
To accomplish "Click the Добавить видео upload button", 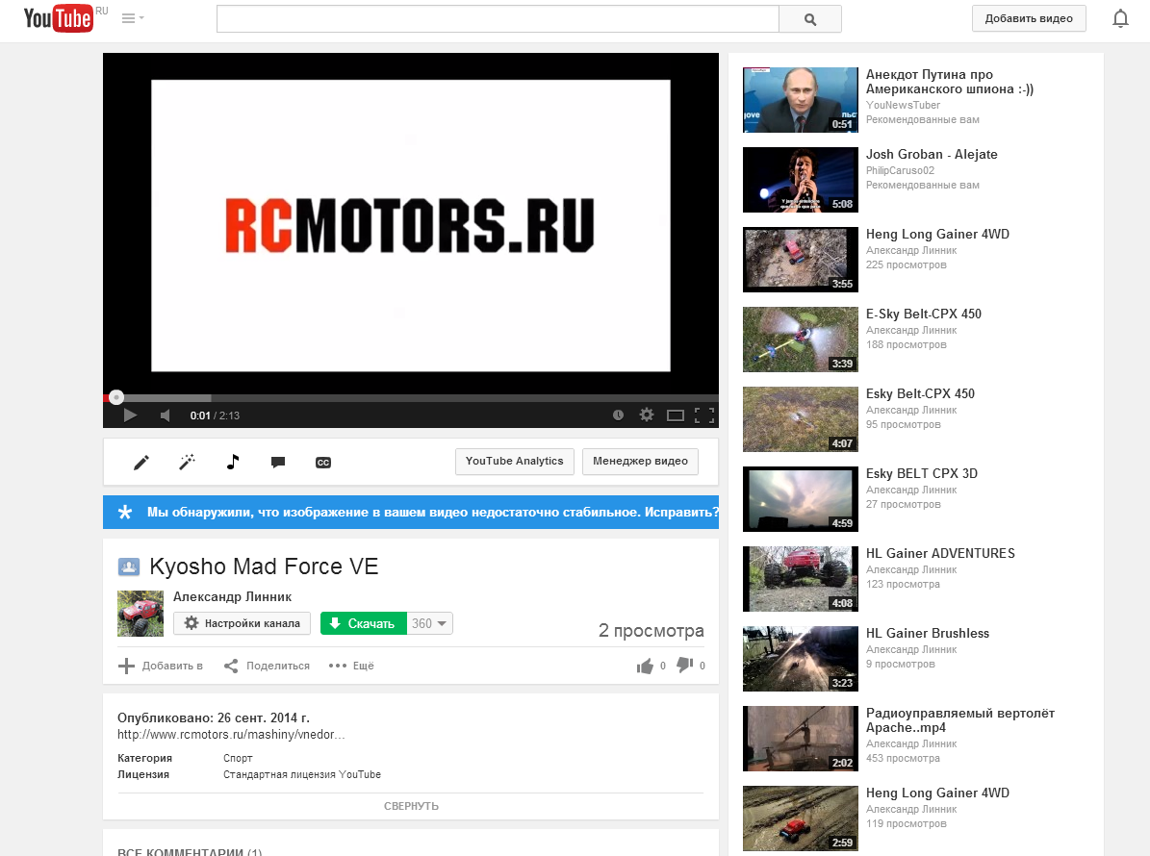I will [x=1029, y=18].
